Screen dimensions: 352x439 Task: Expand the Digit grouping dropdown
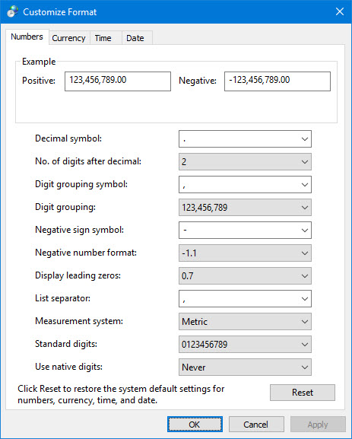point(245,207)
